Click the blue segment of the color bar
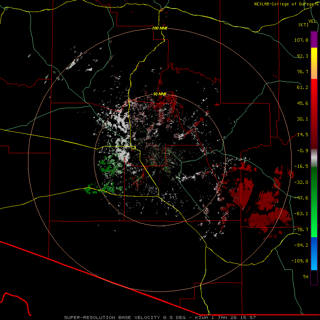Screen dimensions: 320x320 314,254
